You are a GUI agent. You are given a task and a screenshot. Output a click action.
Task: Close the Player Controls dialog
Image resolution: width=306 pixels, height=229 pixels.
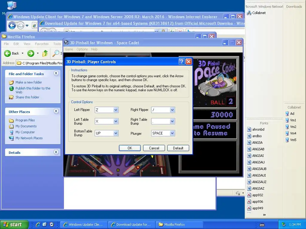coord(189,62)
